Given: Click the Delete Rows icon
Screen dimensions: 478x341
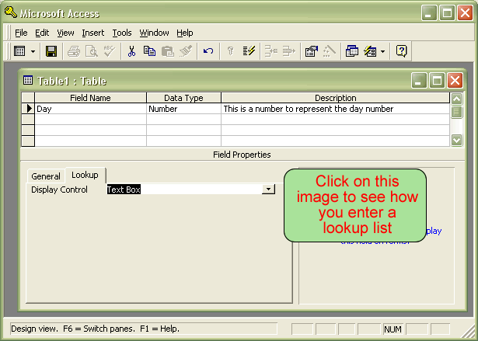Looking at the screenshot, I should tap(289, 51).
